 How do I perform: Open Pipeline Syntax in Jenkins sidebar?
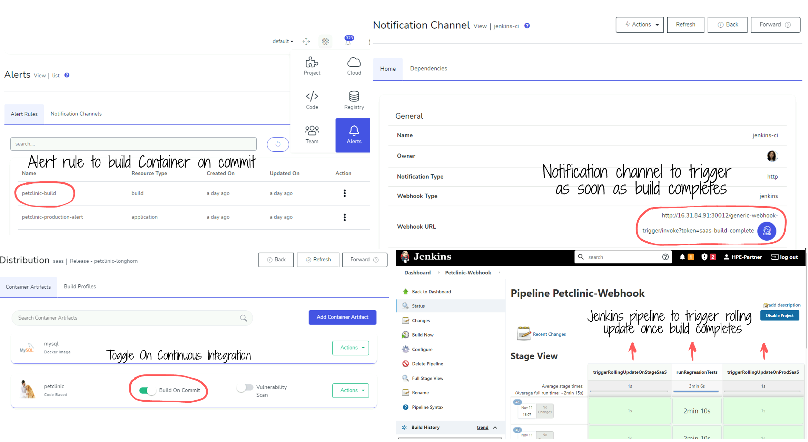coord(427,407)
